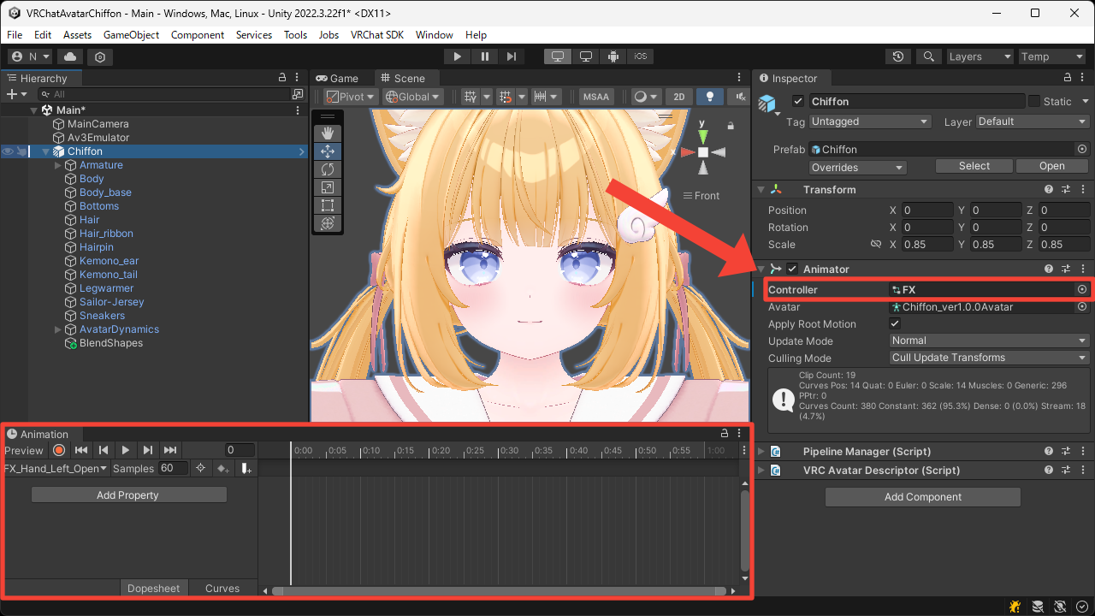Click the Add Component button
The width and height of the screenshot is (1095, 616).
(x=922, y=497)
